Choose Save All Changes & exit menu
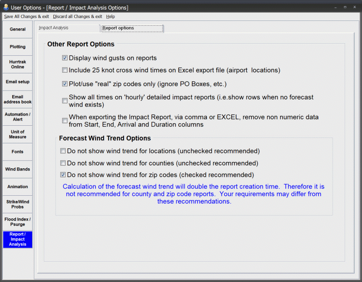Image resolution: width=362 pixels, height=282 pixels. (x=27, y=17)
